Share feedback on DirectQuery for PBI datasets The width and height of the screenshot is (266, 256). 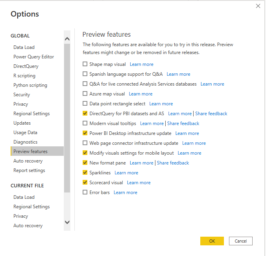tap(211, 114)
